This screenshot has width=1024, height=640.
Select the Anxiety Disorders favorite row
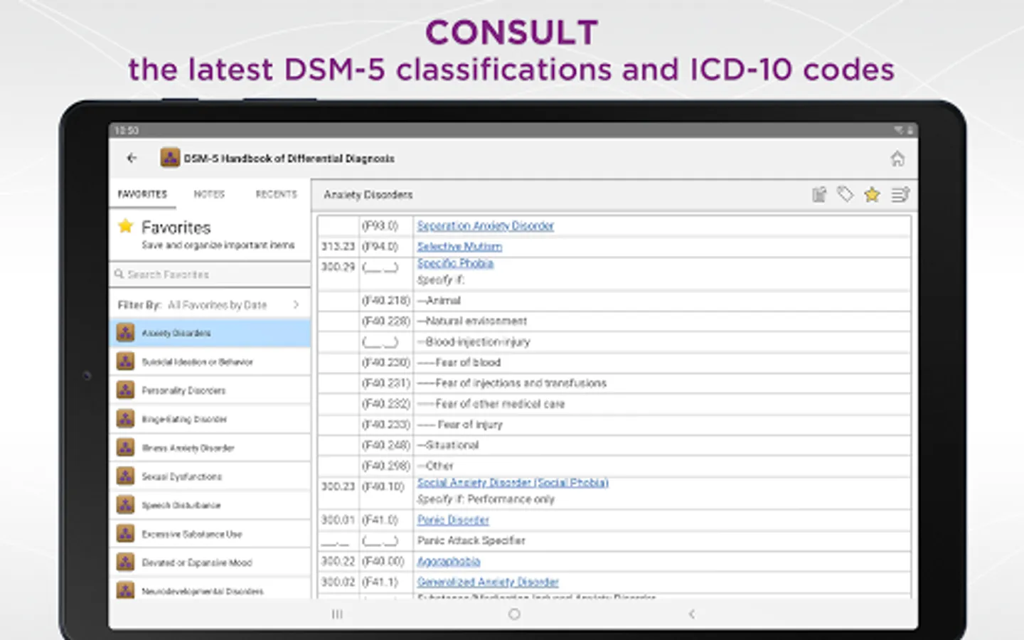click(x=210, y=333)
